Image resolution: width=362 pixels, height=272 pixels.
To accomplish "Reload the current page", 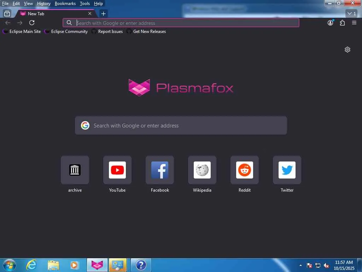I will pyautogui.click(x=32, y=23).
